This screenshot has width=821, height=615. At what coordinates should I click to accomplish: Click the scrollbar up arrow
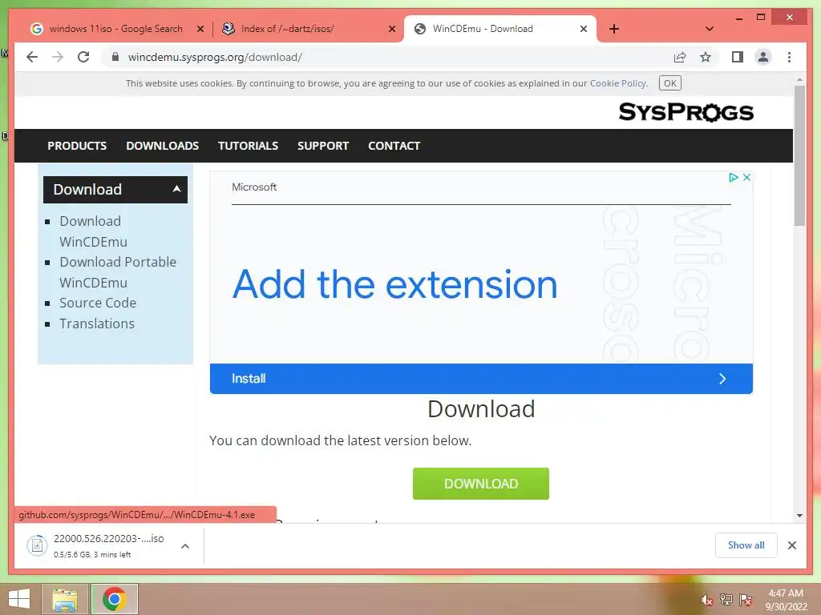point(799,79)
